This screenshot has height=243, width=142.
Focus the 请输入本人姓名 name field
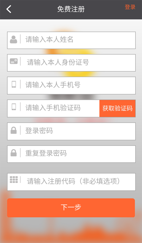coord(71,40)
